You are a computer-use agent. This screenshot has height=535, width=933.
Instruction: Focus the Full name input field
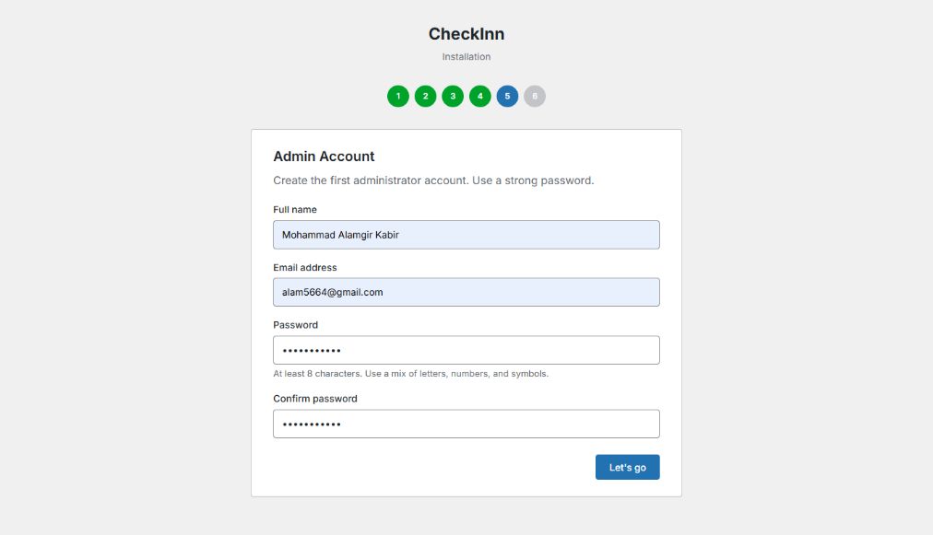coord(466,235)
